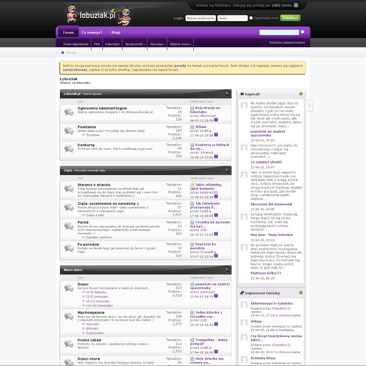The image size is (366, 366).
Task: Click avatar next to Skleroterapa w Gdańsku
Action: point(244,305)
